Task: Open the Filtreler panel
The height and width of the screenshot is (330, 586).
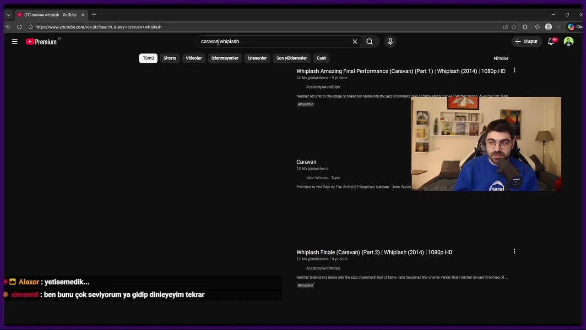Action: click(x=501, y=58)
